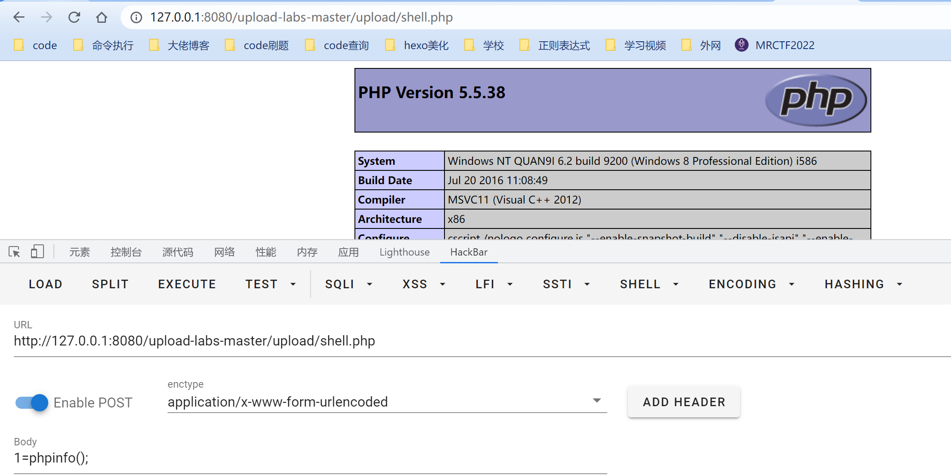
Task: Click the HackBar URL input field
Action: tap(474, 341)
